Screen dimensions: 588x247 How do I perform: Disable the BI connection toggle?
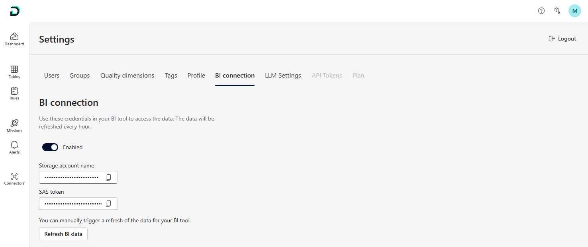coord(50,147)
